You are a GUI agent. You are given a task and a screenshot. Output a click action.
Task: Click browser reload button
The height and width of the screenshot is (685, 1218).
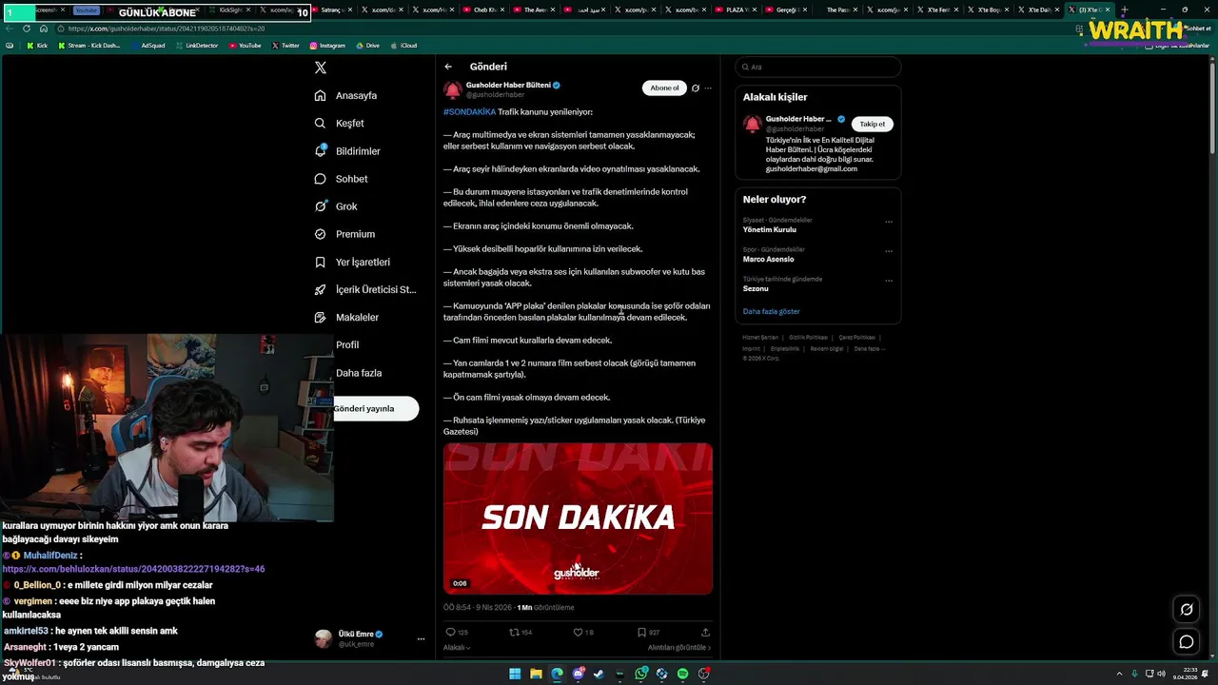[27, 29]
